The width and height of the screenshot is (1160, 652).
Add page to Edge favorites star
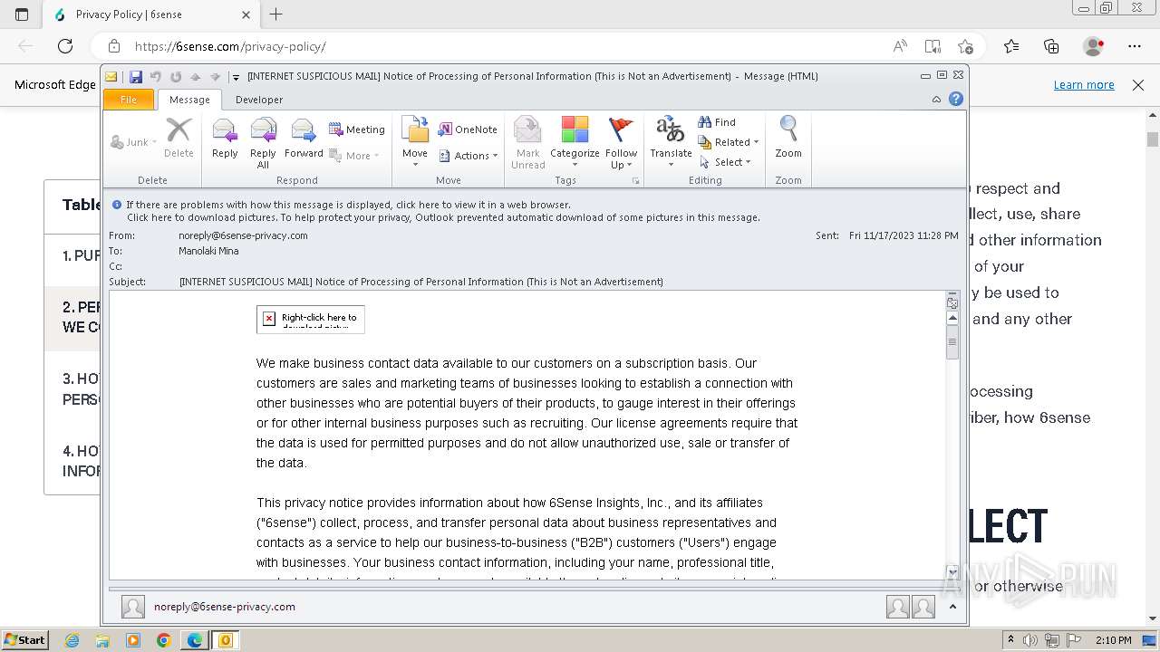965,46
